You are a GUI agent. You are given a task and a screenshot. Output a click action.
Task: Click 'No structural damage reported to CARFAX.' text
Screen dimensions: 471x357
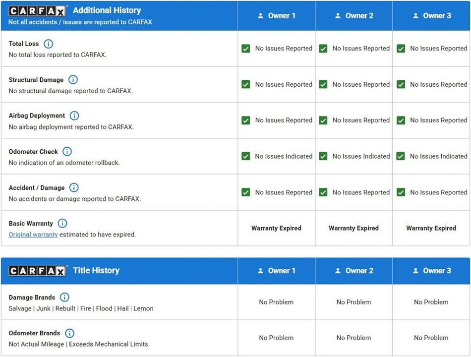[x=70, y=91]
